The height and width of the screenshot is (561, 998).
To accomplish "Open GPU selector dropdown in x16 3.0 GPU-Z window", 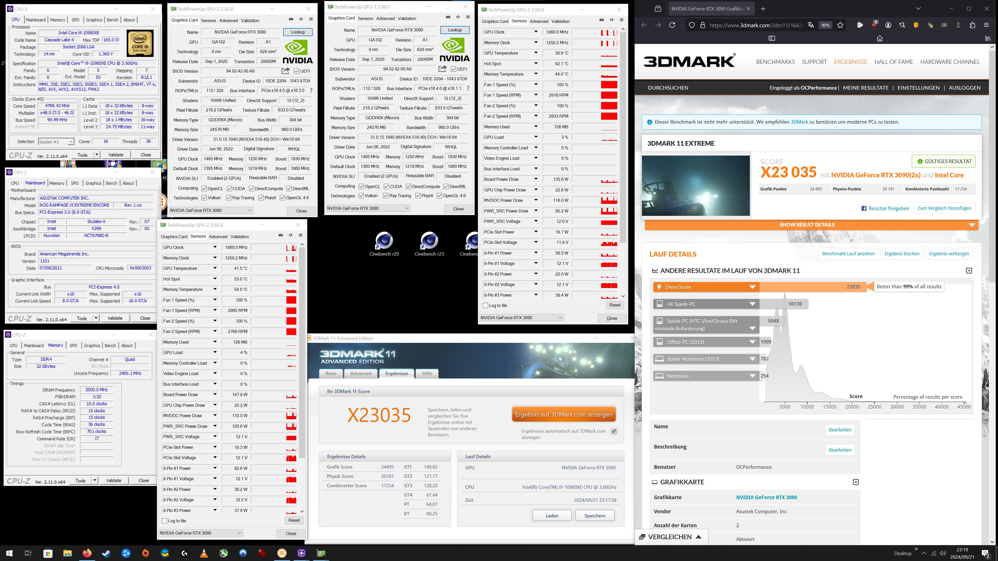I will (211, 210).
